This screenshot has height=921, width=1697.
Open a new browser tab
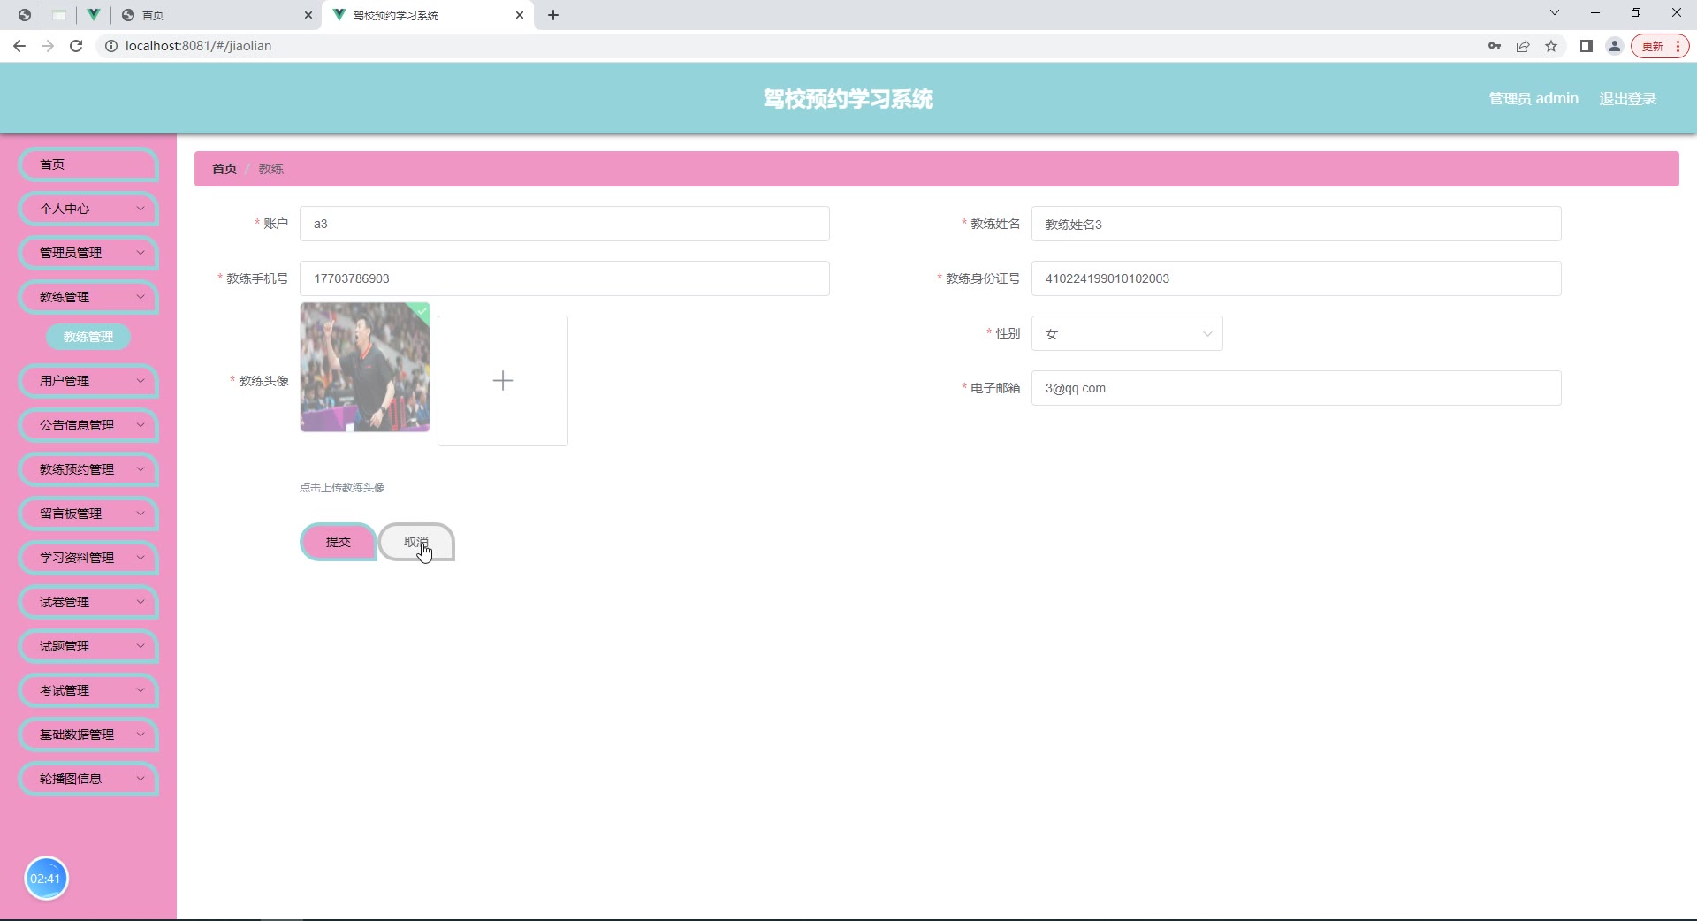tap(553, 15)
